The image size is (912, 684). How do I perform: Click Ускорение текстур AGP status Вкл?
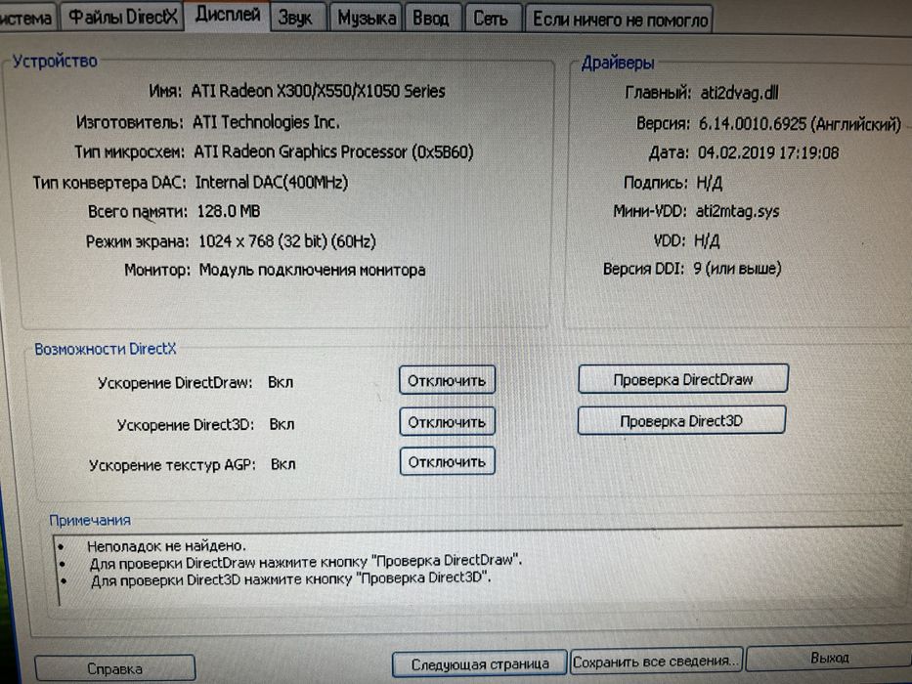[x=283, y=464]
